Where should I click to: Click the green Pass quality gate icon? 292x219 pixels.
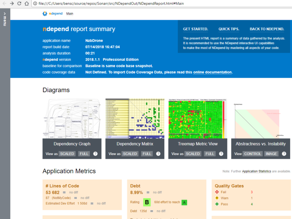(217, 204)
